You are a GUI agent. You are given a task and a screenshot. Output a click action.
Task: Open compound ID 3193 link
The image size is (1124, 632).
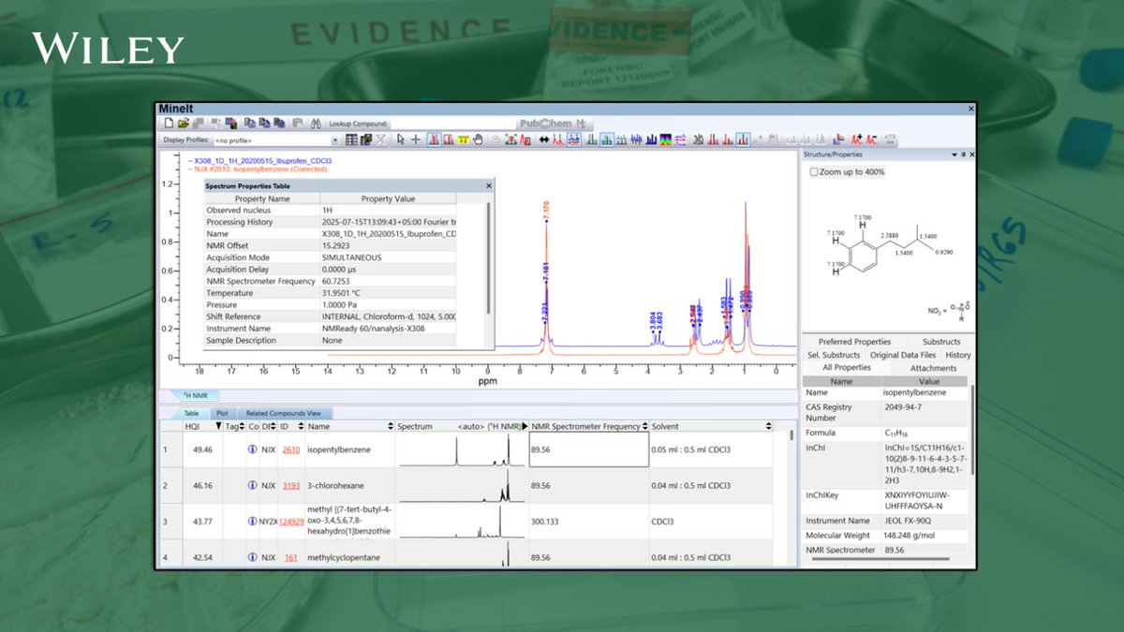[291, 486]
